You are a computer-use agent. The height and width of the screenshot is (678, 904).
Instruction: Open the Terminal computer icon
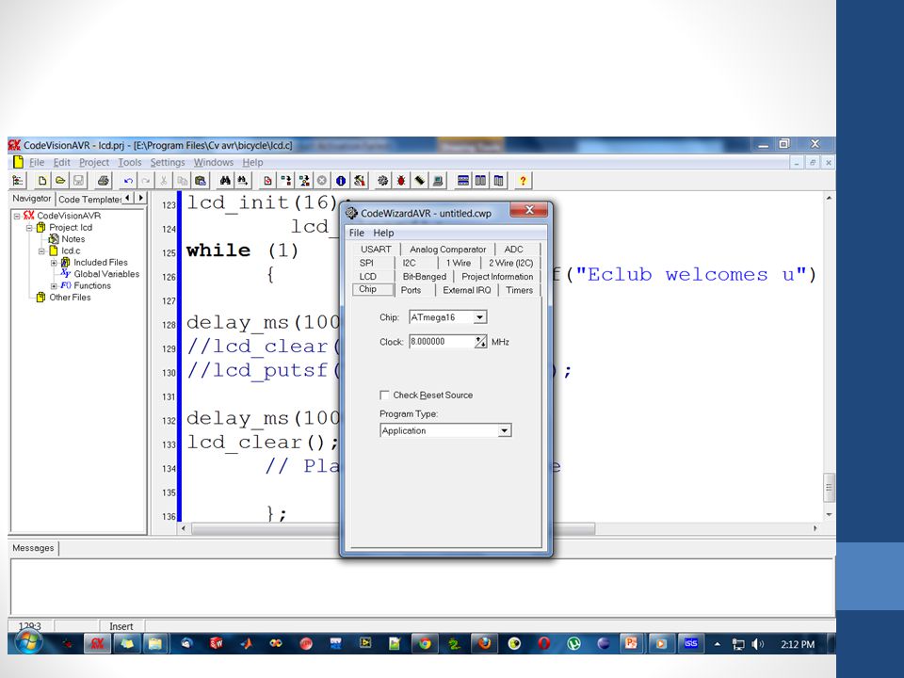click(x=438, y=181)
